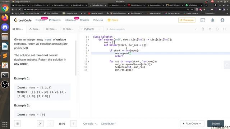This screenshot has height=129, width=230.
Task: Open Files manager from the dock
Action: click(x=5, y=37)
